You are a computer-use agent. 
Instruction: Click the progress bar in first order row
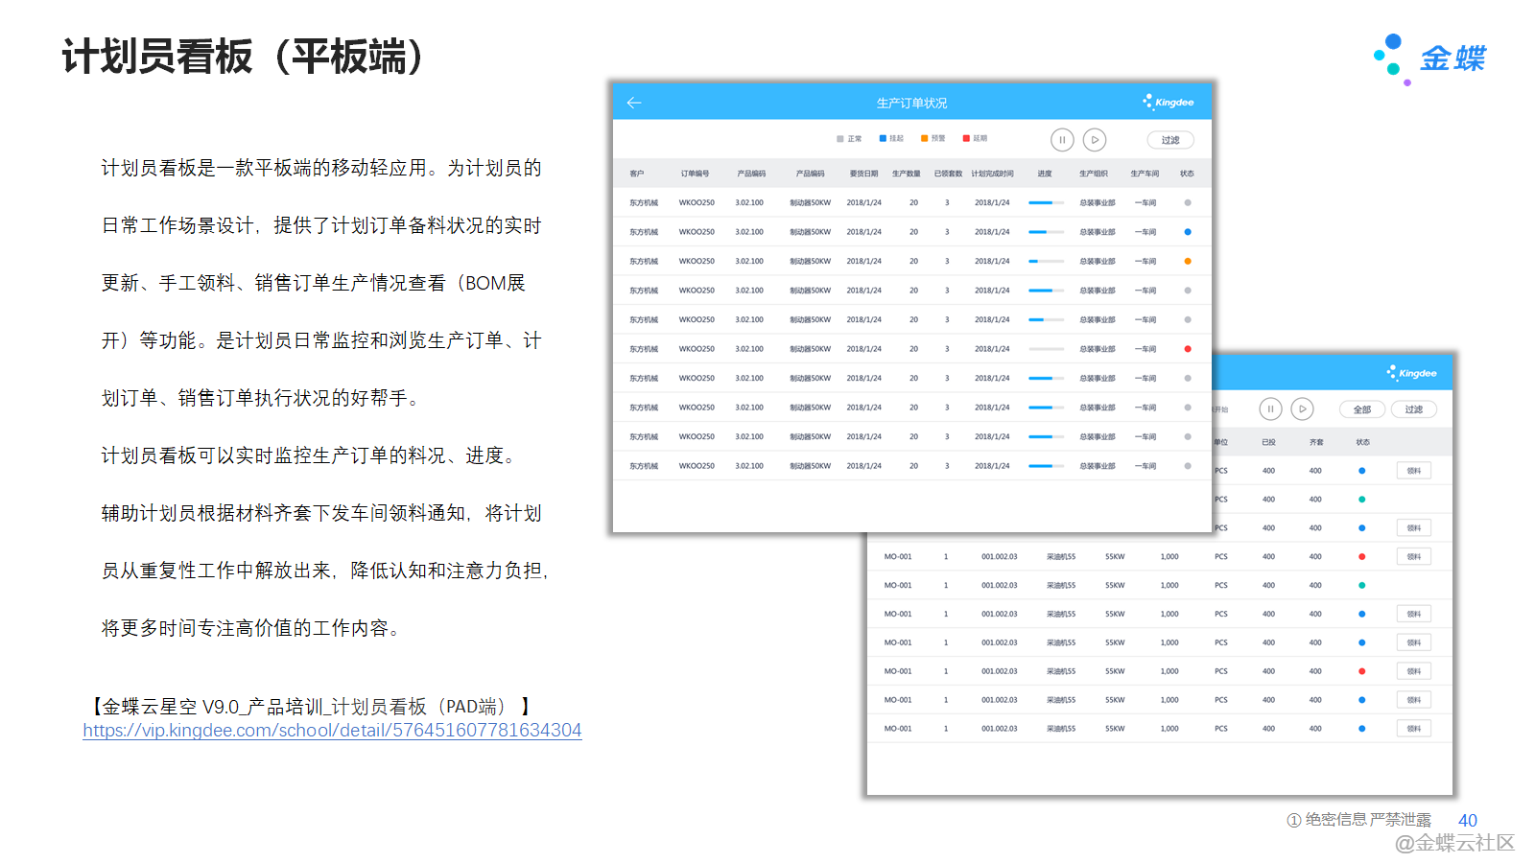click(x=1046, y=203)
